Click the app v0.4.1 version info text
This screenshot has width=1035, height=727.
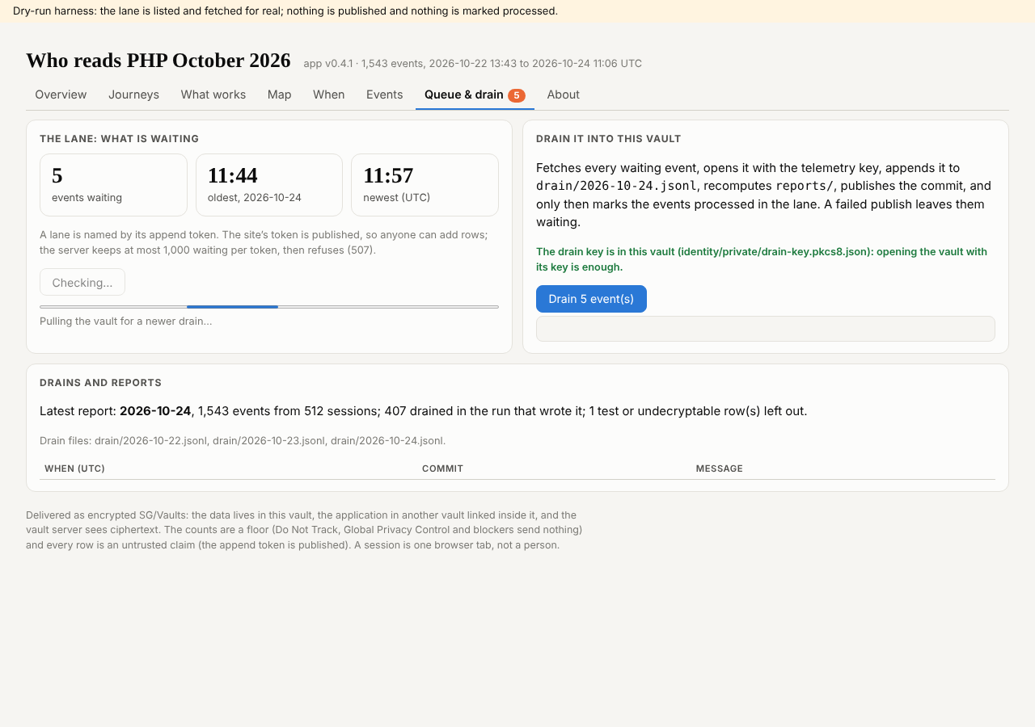point(473,63)
